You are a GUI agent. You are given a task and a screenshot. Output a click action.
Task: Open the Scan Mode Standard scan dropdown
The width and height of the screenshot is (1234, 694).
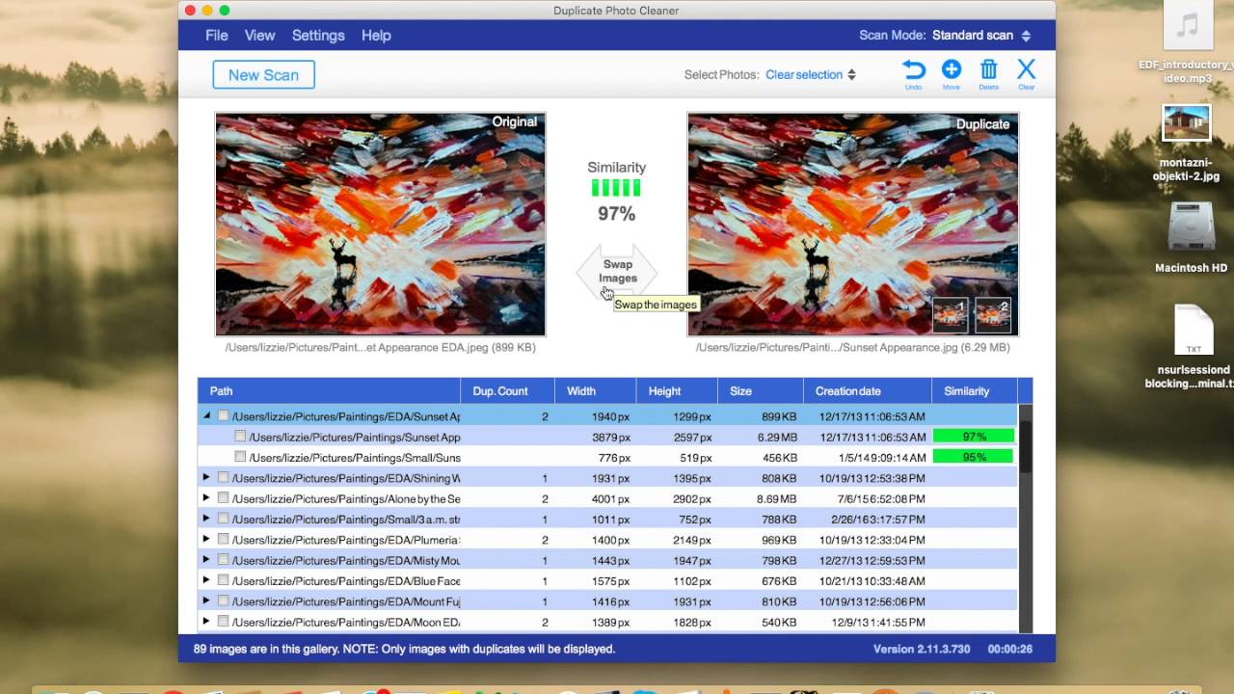click(981, 36)
